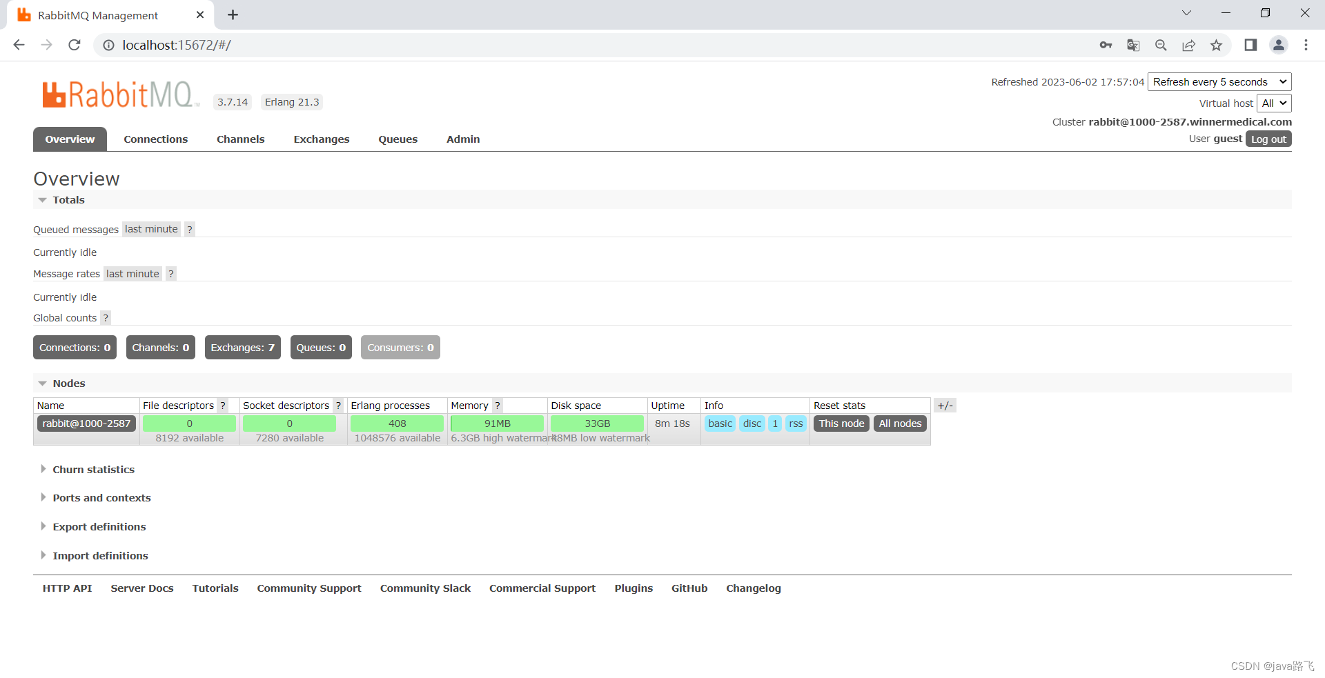Open Plugins footer link
Screen dimensions: 1325x678
(x=634, y=588)
